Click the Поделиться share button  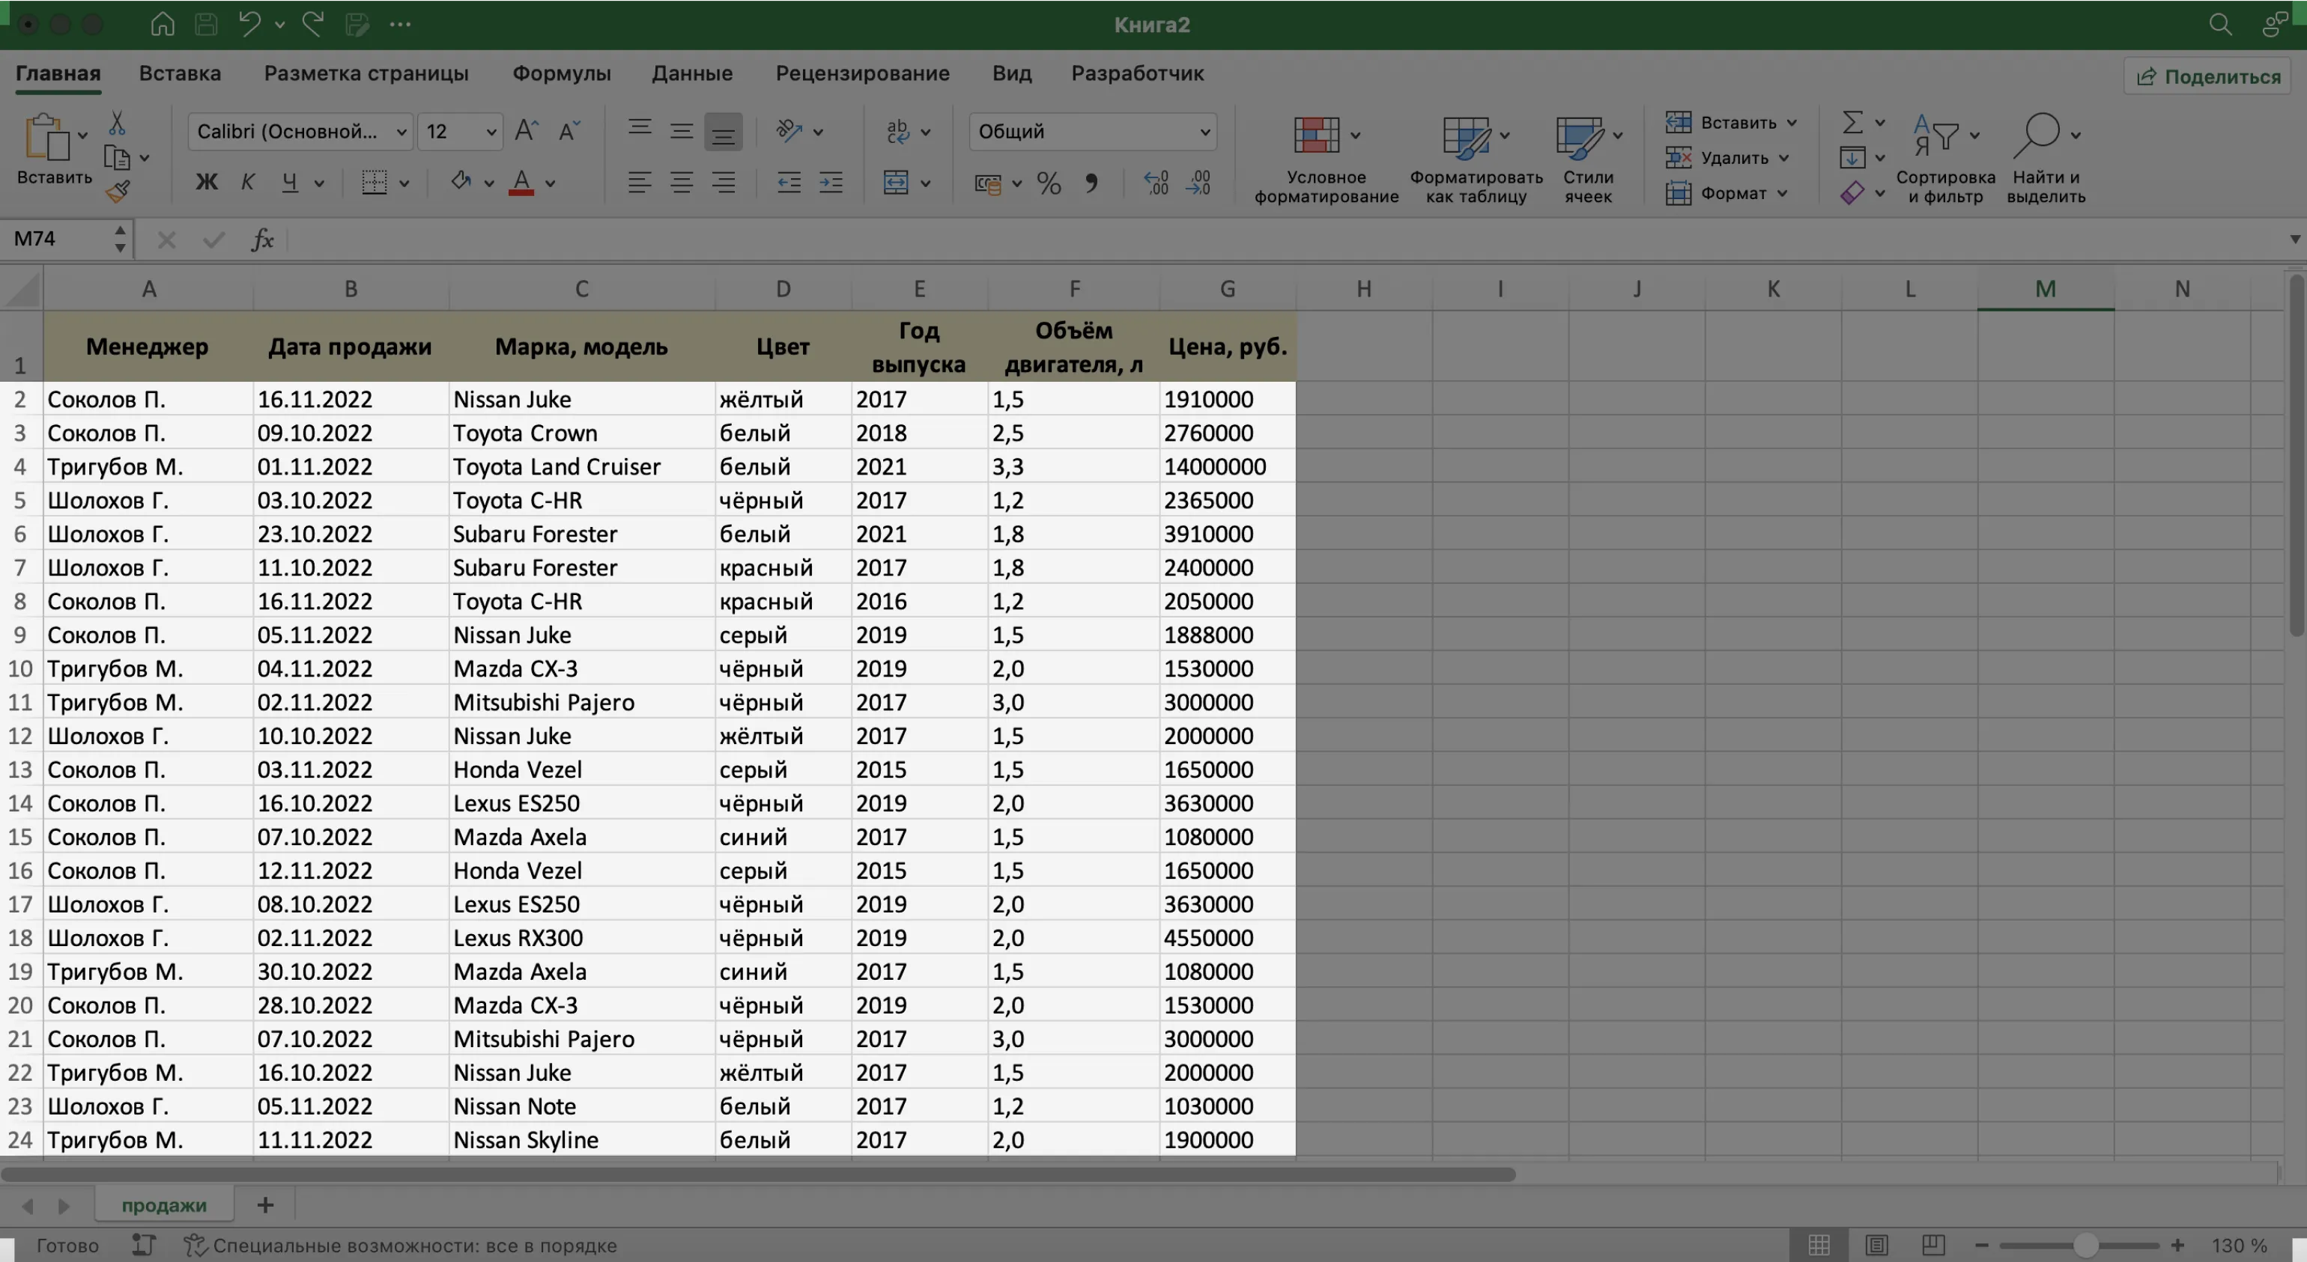(x=2207, y=77)
